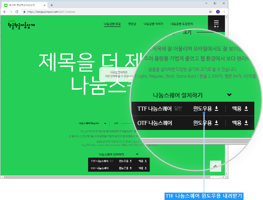Reload the current page
This screenshot has width=263, height=200.
pyautogui.click(x=17, y=12)
